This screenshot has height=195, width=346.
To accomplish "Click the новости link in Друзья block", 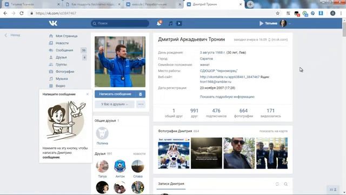I will click(139, 154).
